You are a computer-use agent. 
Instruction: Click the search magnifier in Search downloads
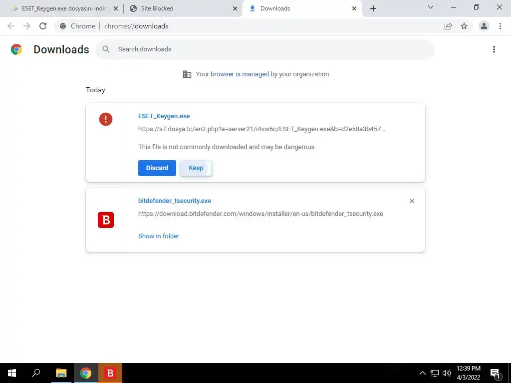point(106,49)
